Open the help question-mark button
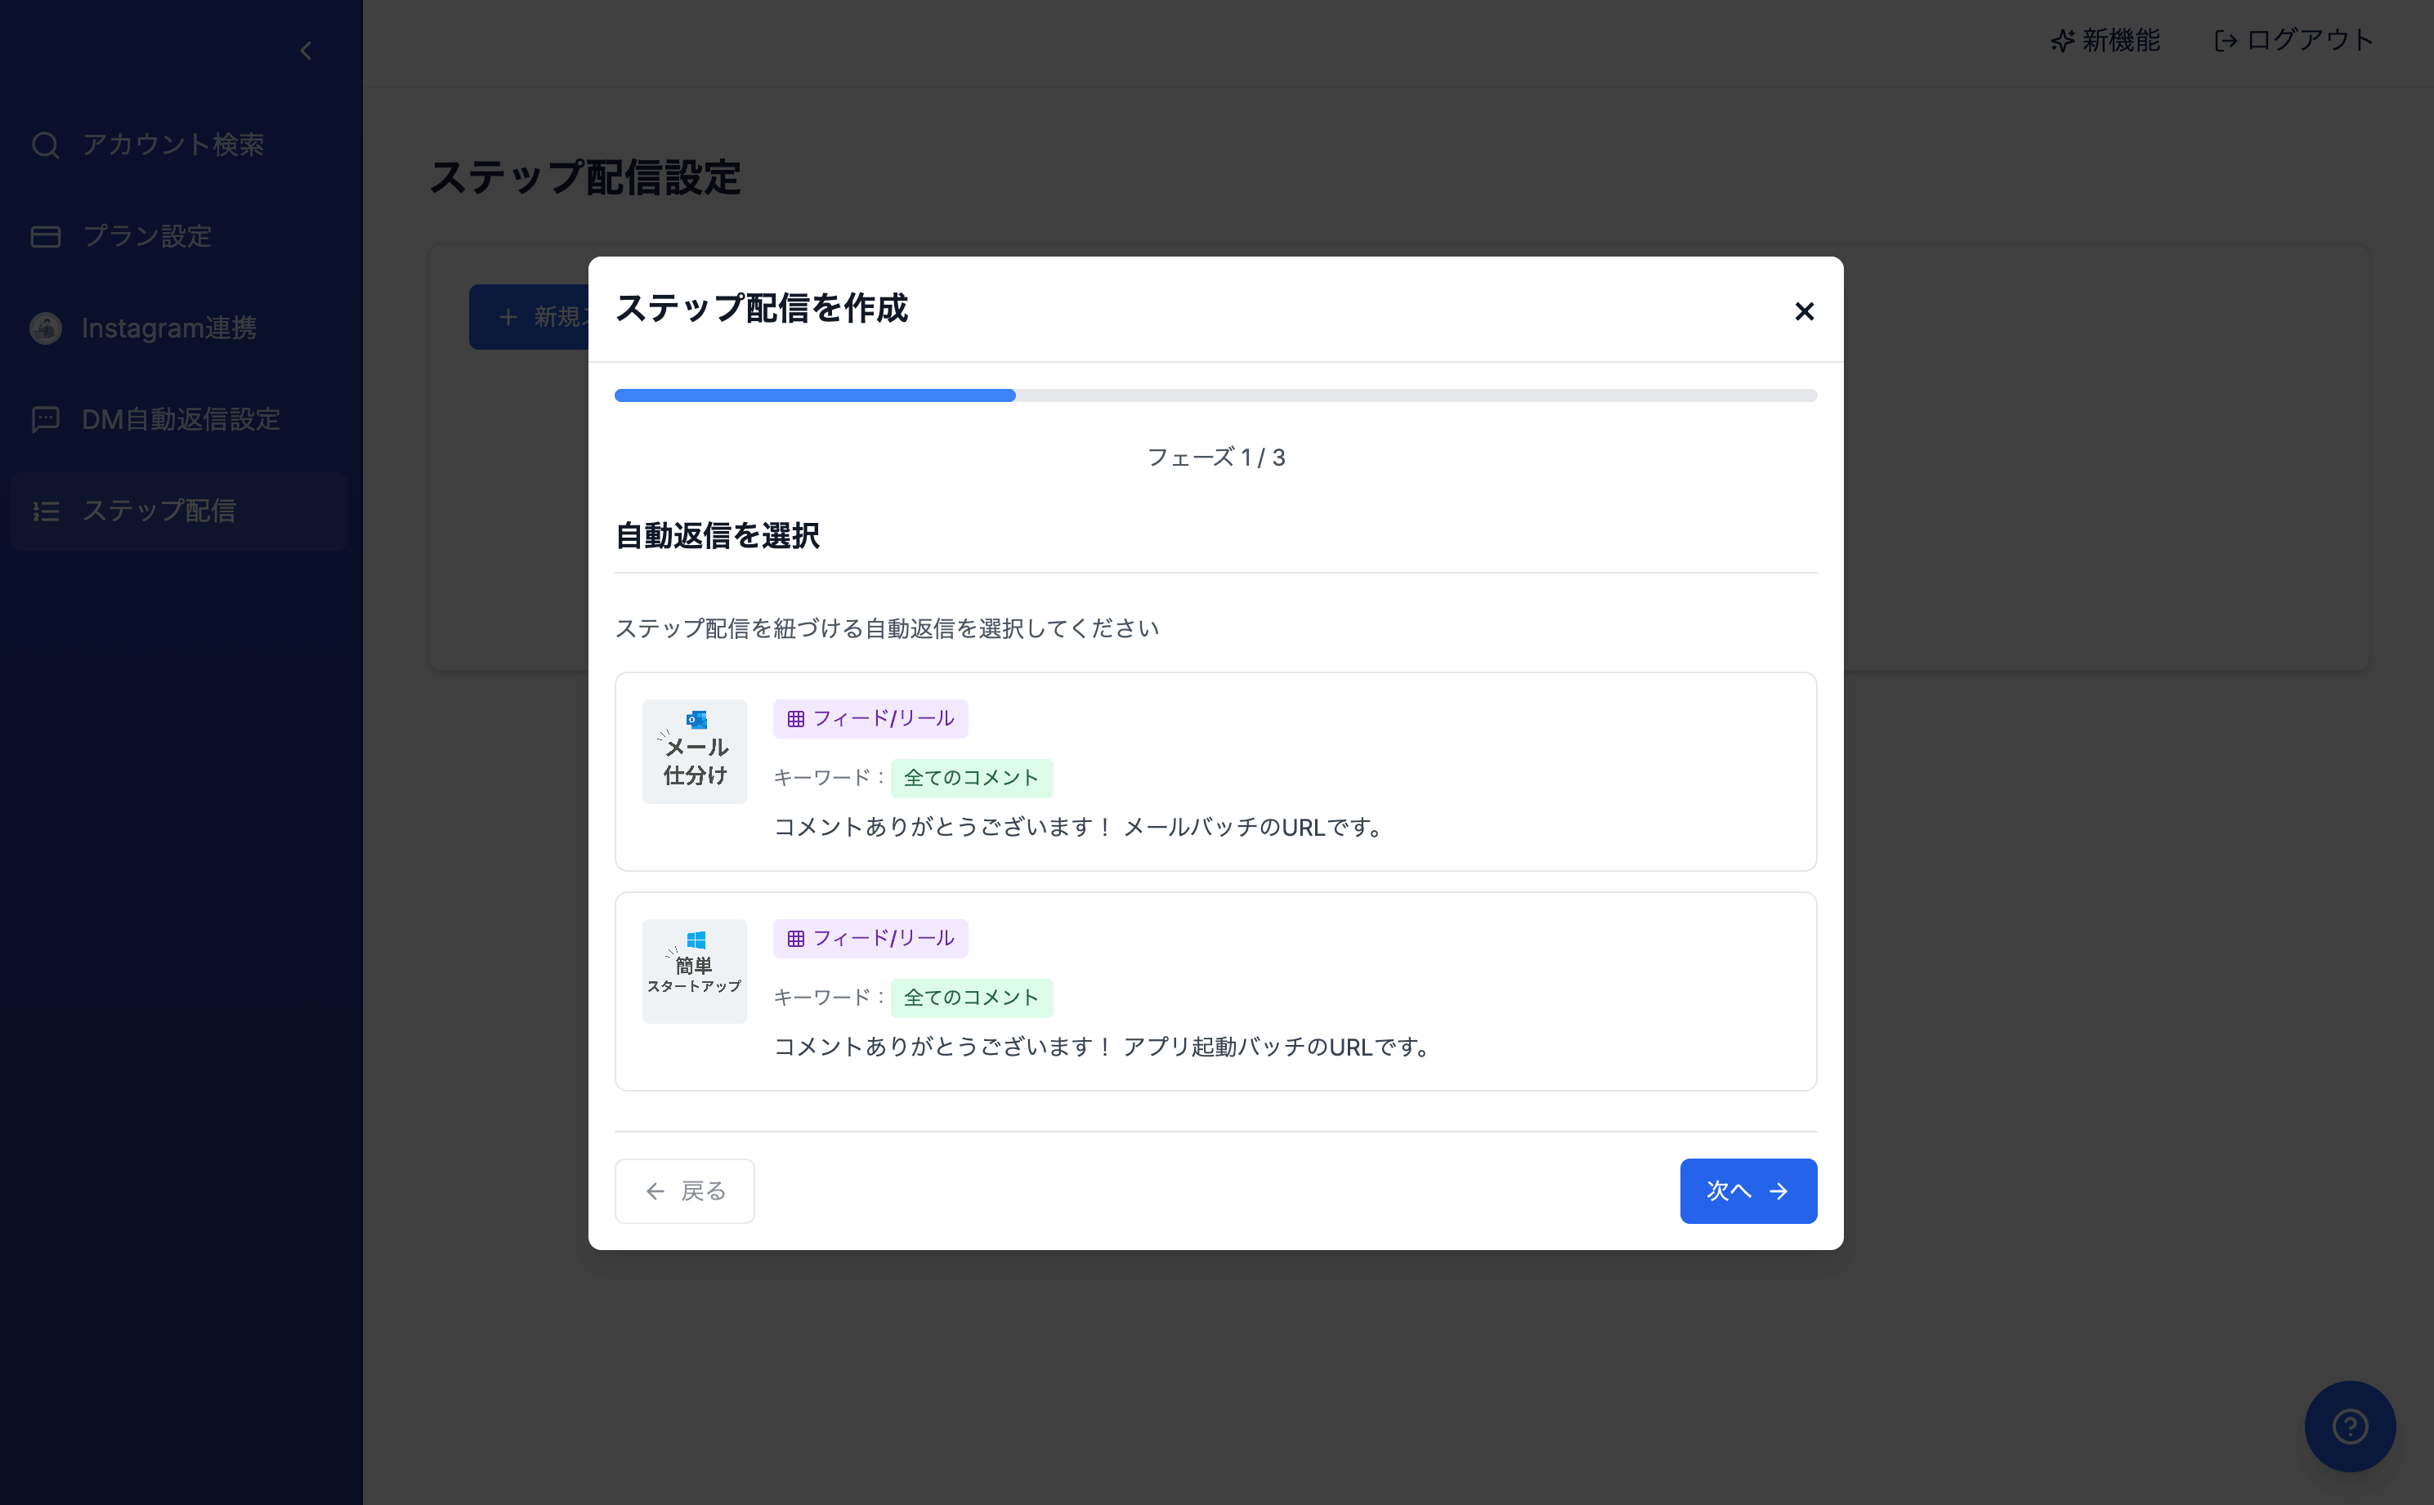Image resolution: width=2434 pixels, height=1505 pixels. pyautogui.click(x=2351, y=1427)
